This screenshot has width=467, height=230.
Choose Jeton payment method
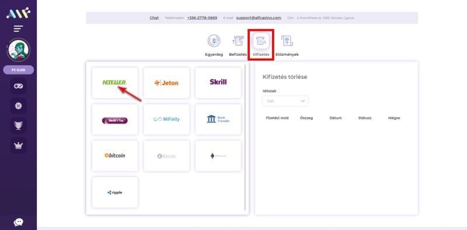166,83
